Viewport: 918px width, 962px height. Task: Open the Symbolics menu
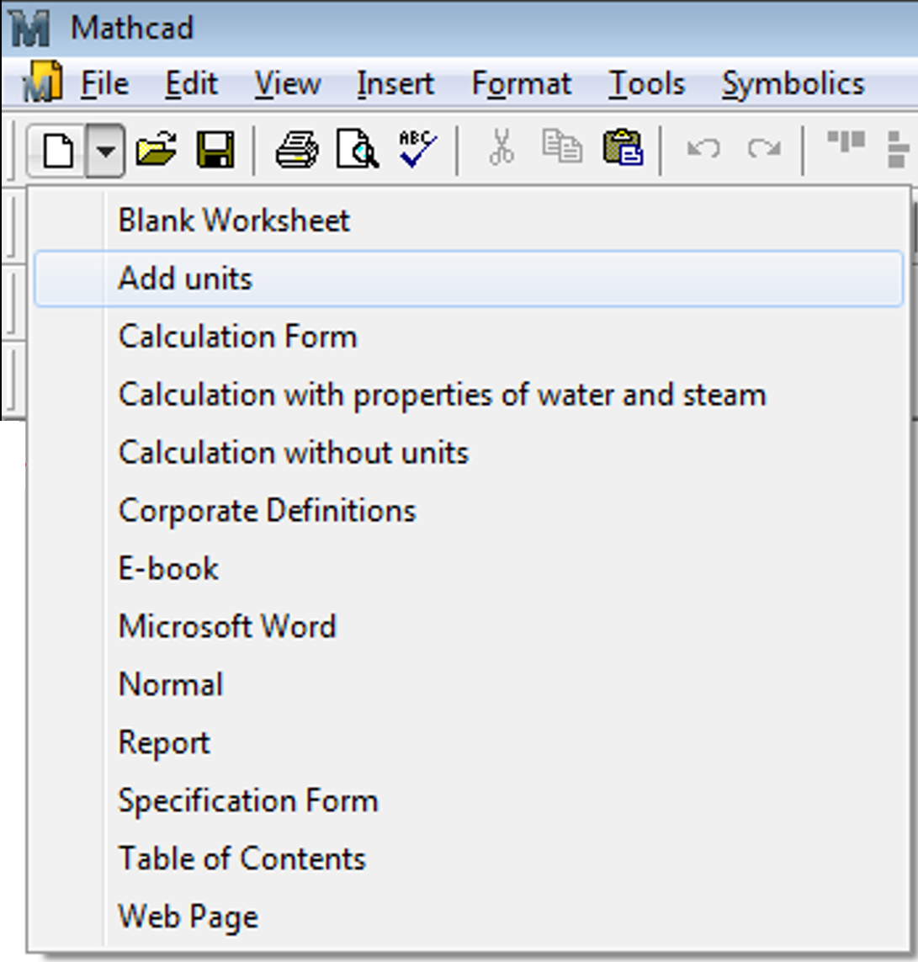[792, 83]
